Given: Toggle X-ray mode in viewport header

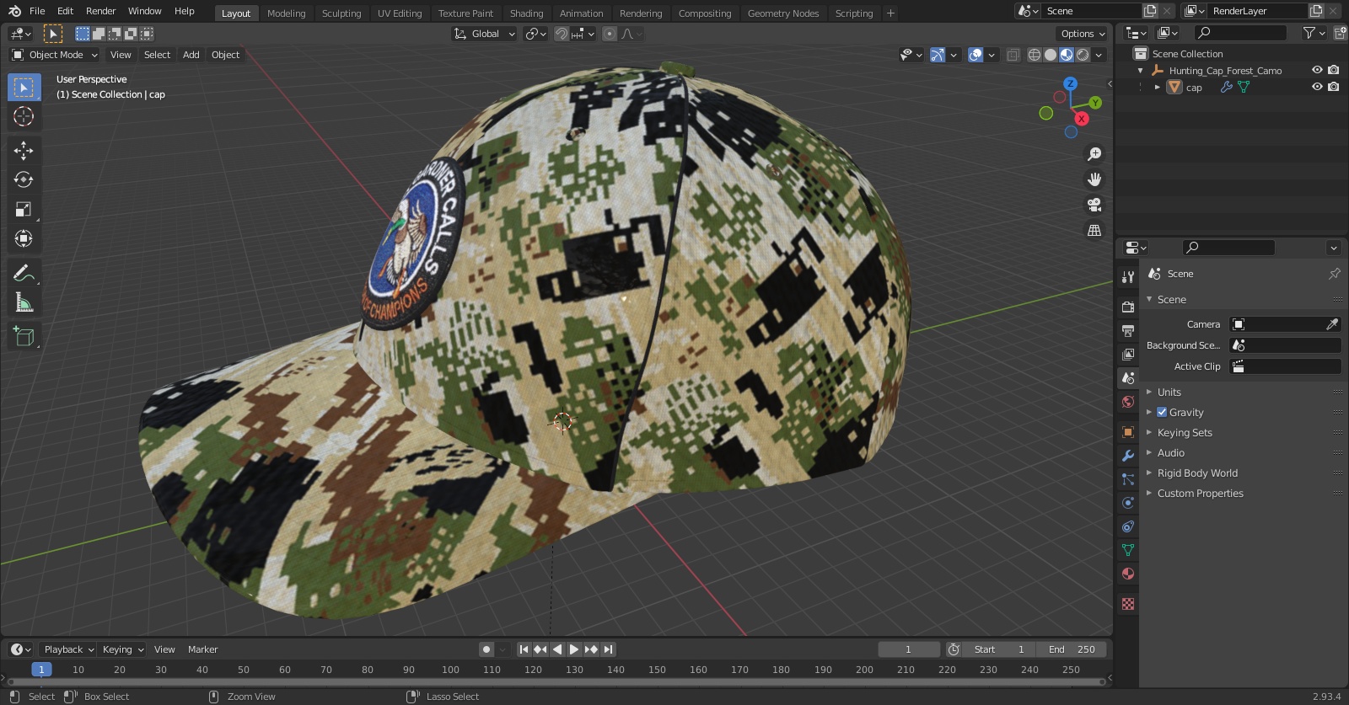Looking at the screenshot, I should pyautogui.click(x=1013, y=55).
